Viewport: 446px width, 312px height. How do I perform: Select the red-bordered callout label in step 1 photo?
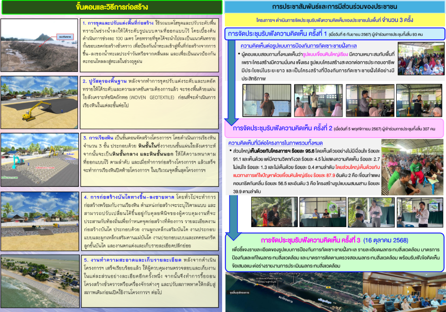coord(66,38)
